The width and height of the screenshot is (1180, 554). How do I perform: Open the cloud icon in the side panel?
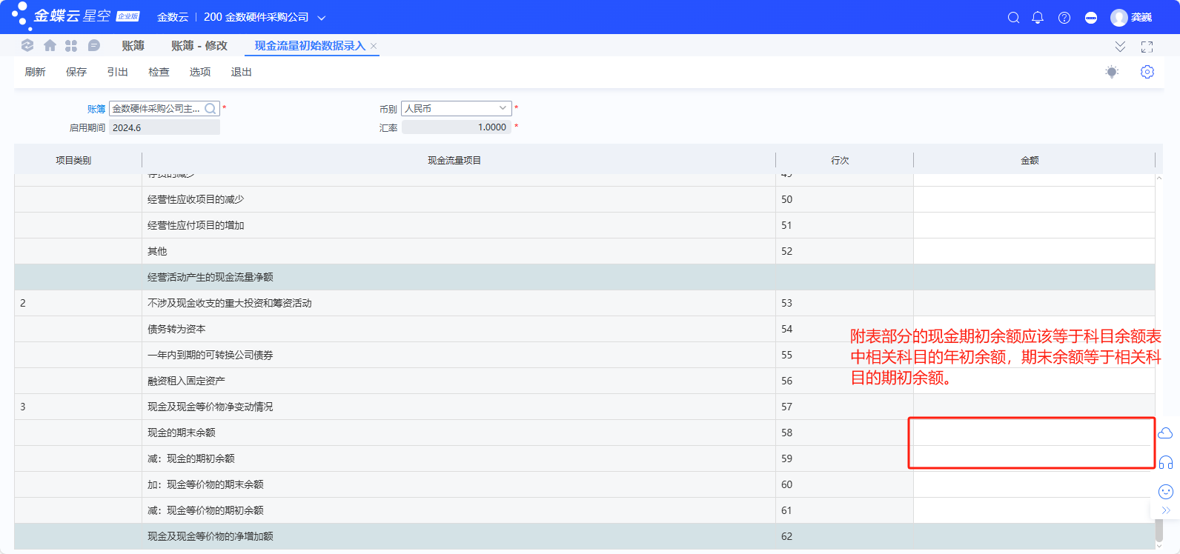click(x=1165, y=433)
